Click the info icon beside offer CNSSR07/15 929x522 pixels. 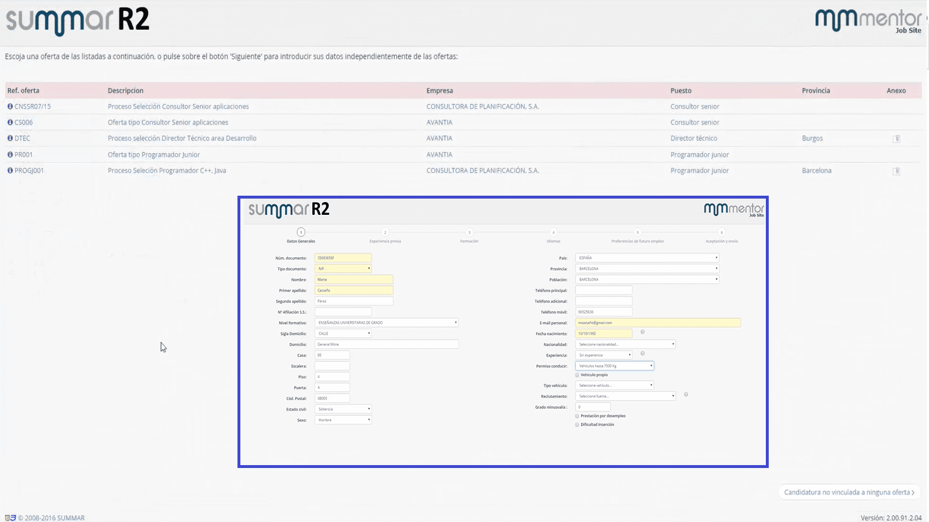(10, 106)
